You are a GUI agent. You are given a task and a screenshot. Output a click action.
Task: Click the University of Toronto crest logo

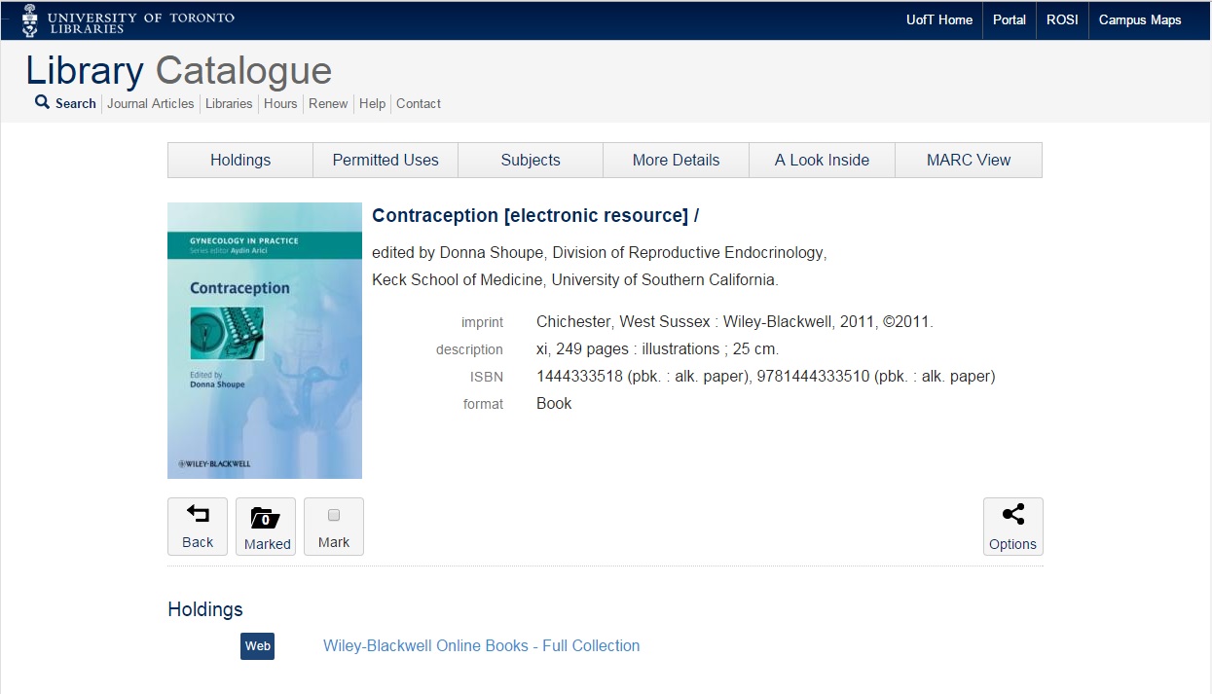coord(30,19)
